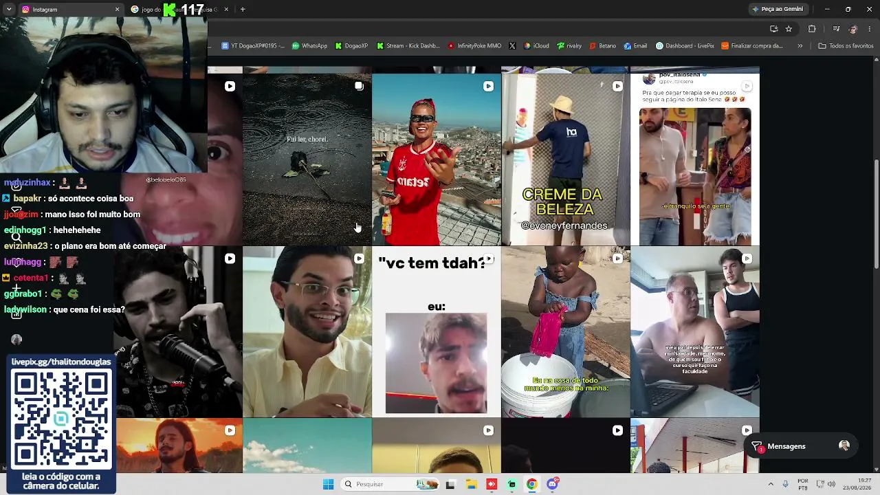This screenshot has width=880, height=495.
Task: Click the microphone tray icon
Action: click(x=785, y=484)
